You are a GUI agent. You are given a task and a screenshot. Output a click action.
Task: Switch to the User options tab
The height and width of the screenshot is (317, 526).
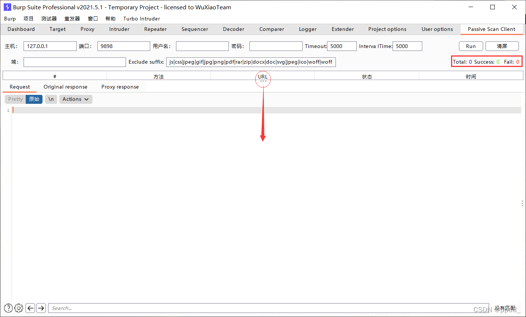pos(437,29)
